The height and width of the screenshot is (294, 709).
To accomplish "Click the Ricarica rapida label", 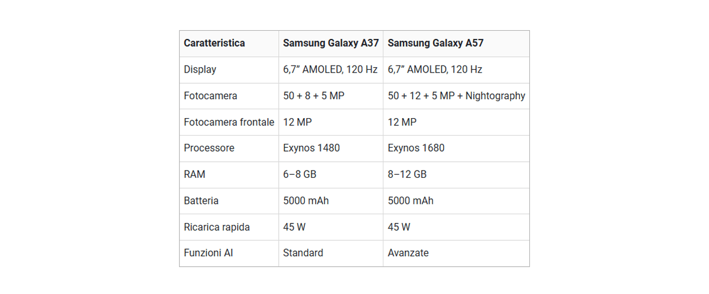I will click(217, 227).
